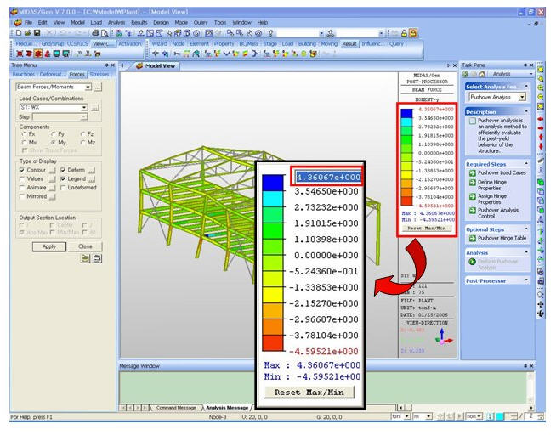Click the Print Preview icon
556x435 pixels.
point(105,33)
